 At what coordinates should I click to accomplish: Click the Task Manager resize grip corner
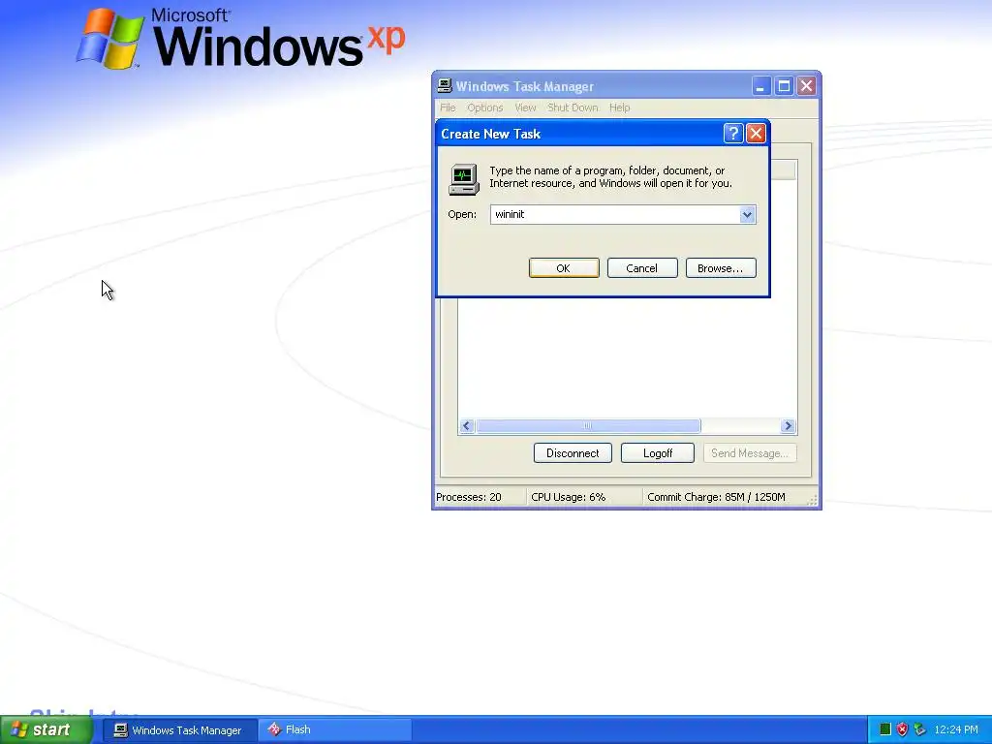pos(813,501)
